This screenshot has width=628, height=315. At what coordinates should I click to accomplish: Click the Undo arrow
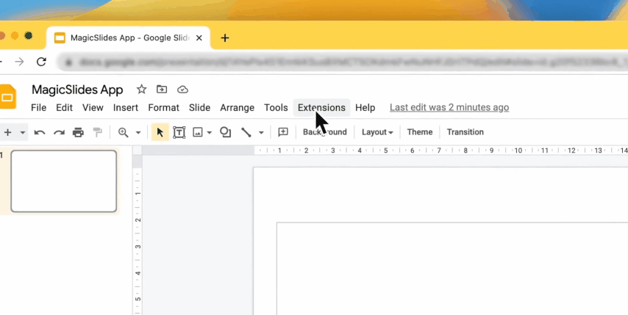tap(40, 132)
